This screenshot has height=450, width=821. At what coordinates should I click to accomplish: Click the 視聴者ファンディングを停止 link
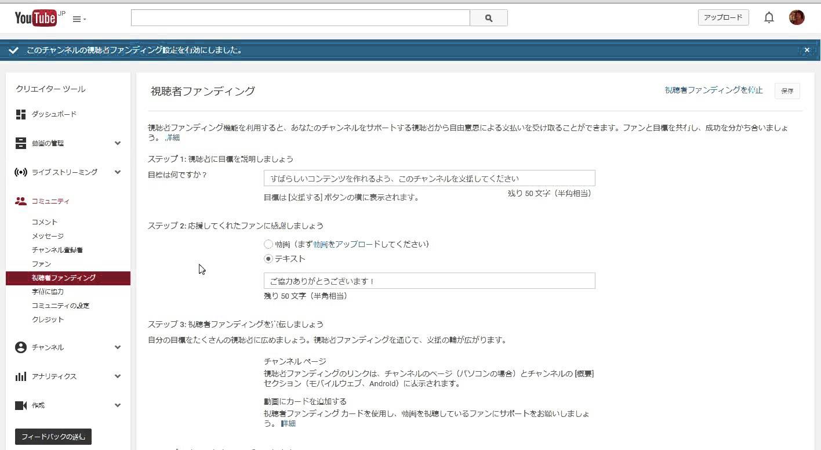(x=713, y=90)
